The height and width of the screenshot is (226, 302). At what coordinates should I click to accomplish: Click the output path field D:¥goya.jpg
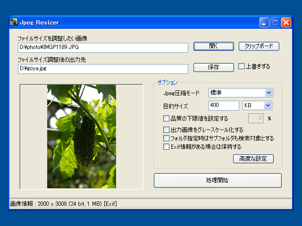click(103, 69)
